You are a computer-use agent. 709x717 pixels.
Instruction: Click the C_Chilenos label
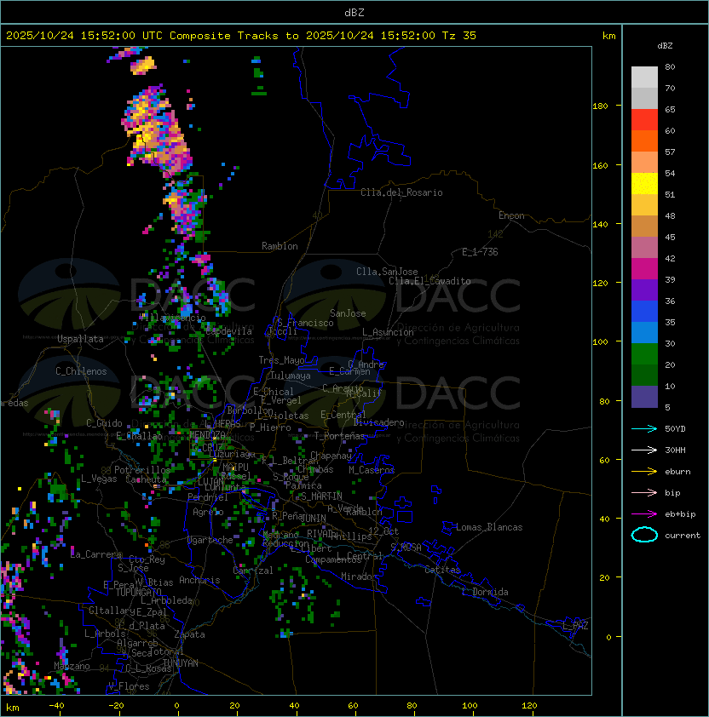tap(81, 371)
